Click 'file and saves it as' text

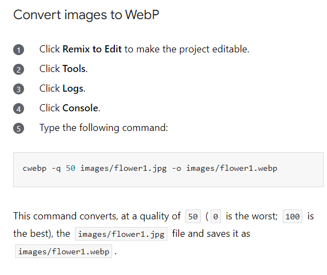(x=211, y=234)
